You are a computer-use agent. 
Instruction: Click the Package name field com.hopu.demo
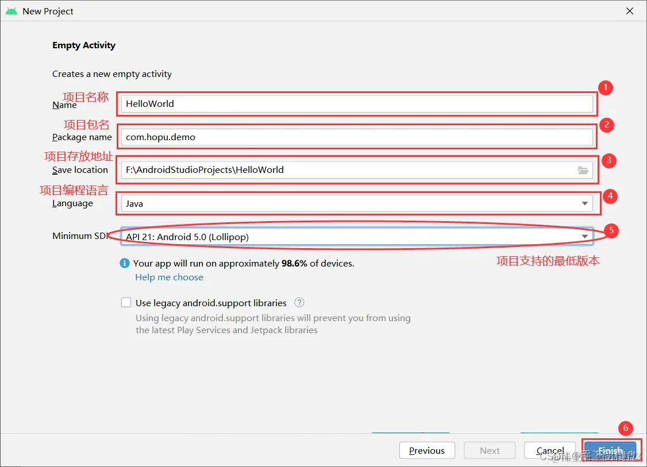[x=357, y=137]
